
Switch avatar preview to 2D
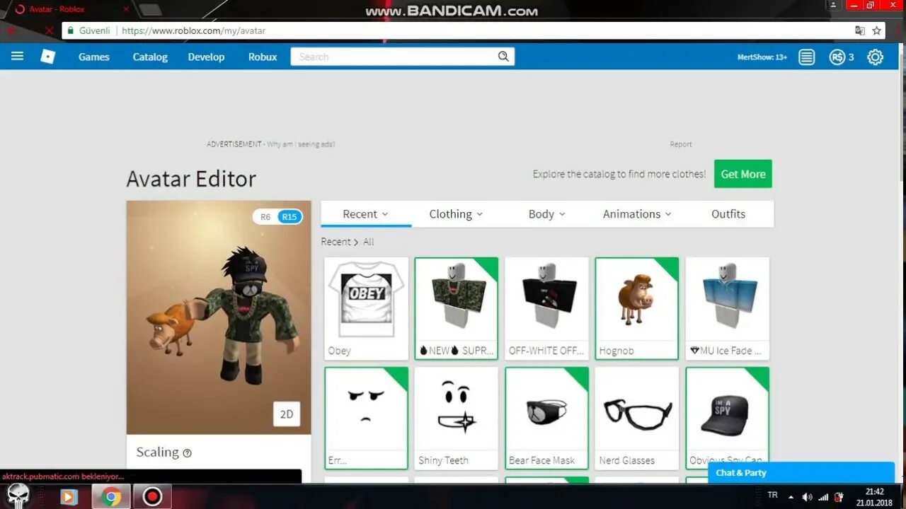[x=287, y=414]
